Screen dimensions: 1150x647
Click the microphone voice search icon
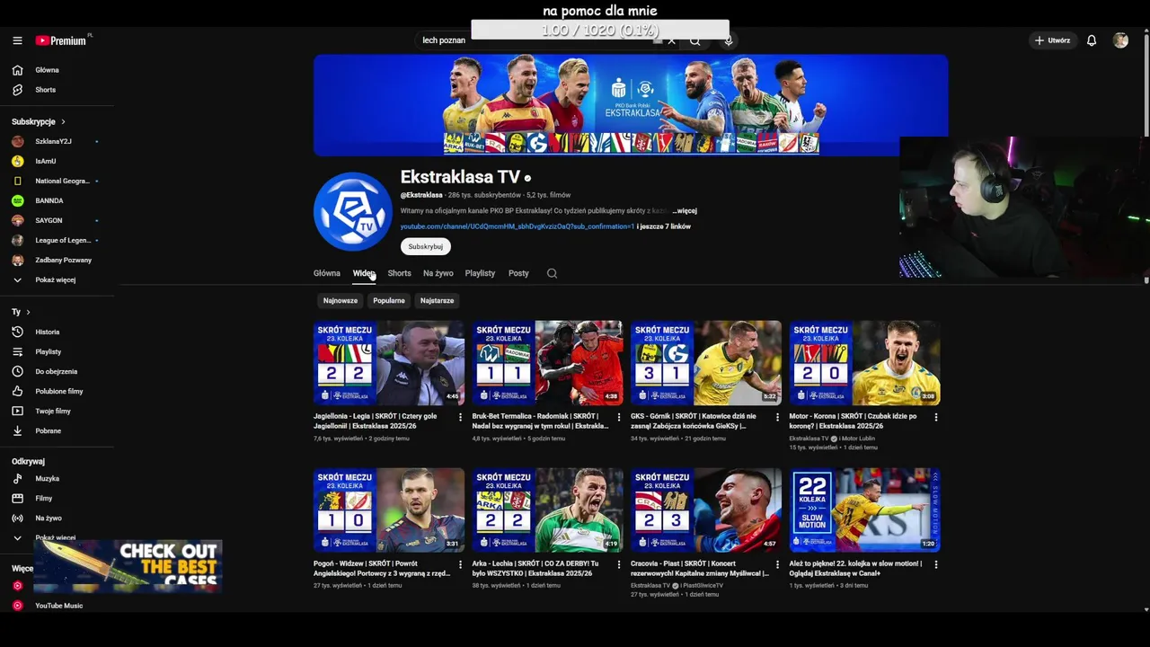point(729,40)
